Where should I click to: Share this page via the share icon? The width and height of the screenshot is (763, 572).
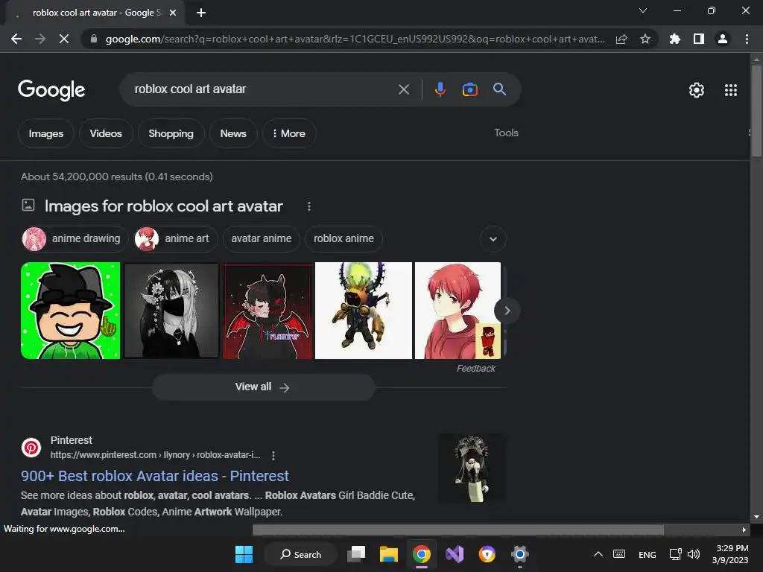pos(621,39)
